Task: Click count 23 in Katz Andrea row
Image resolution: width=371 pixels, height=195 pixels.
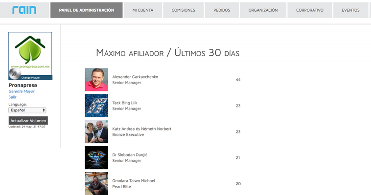Action: point(238,132)
